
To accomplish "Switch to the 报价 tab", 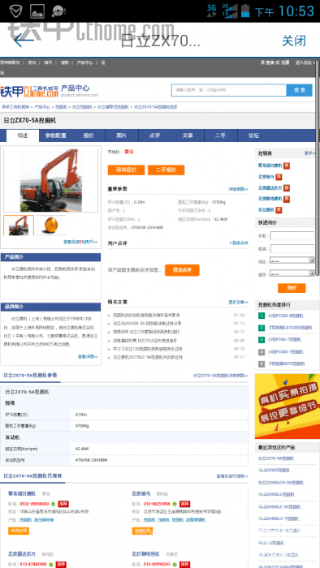I will pos(89,136).
